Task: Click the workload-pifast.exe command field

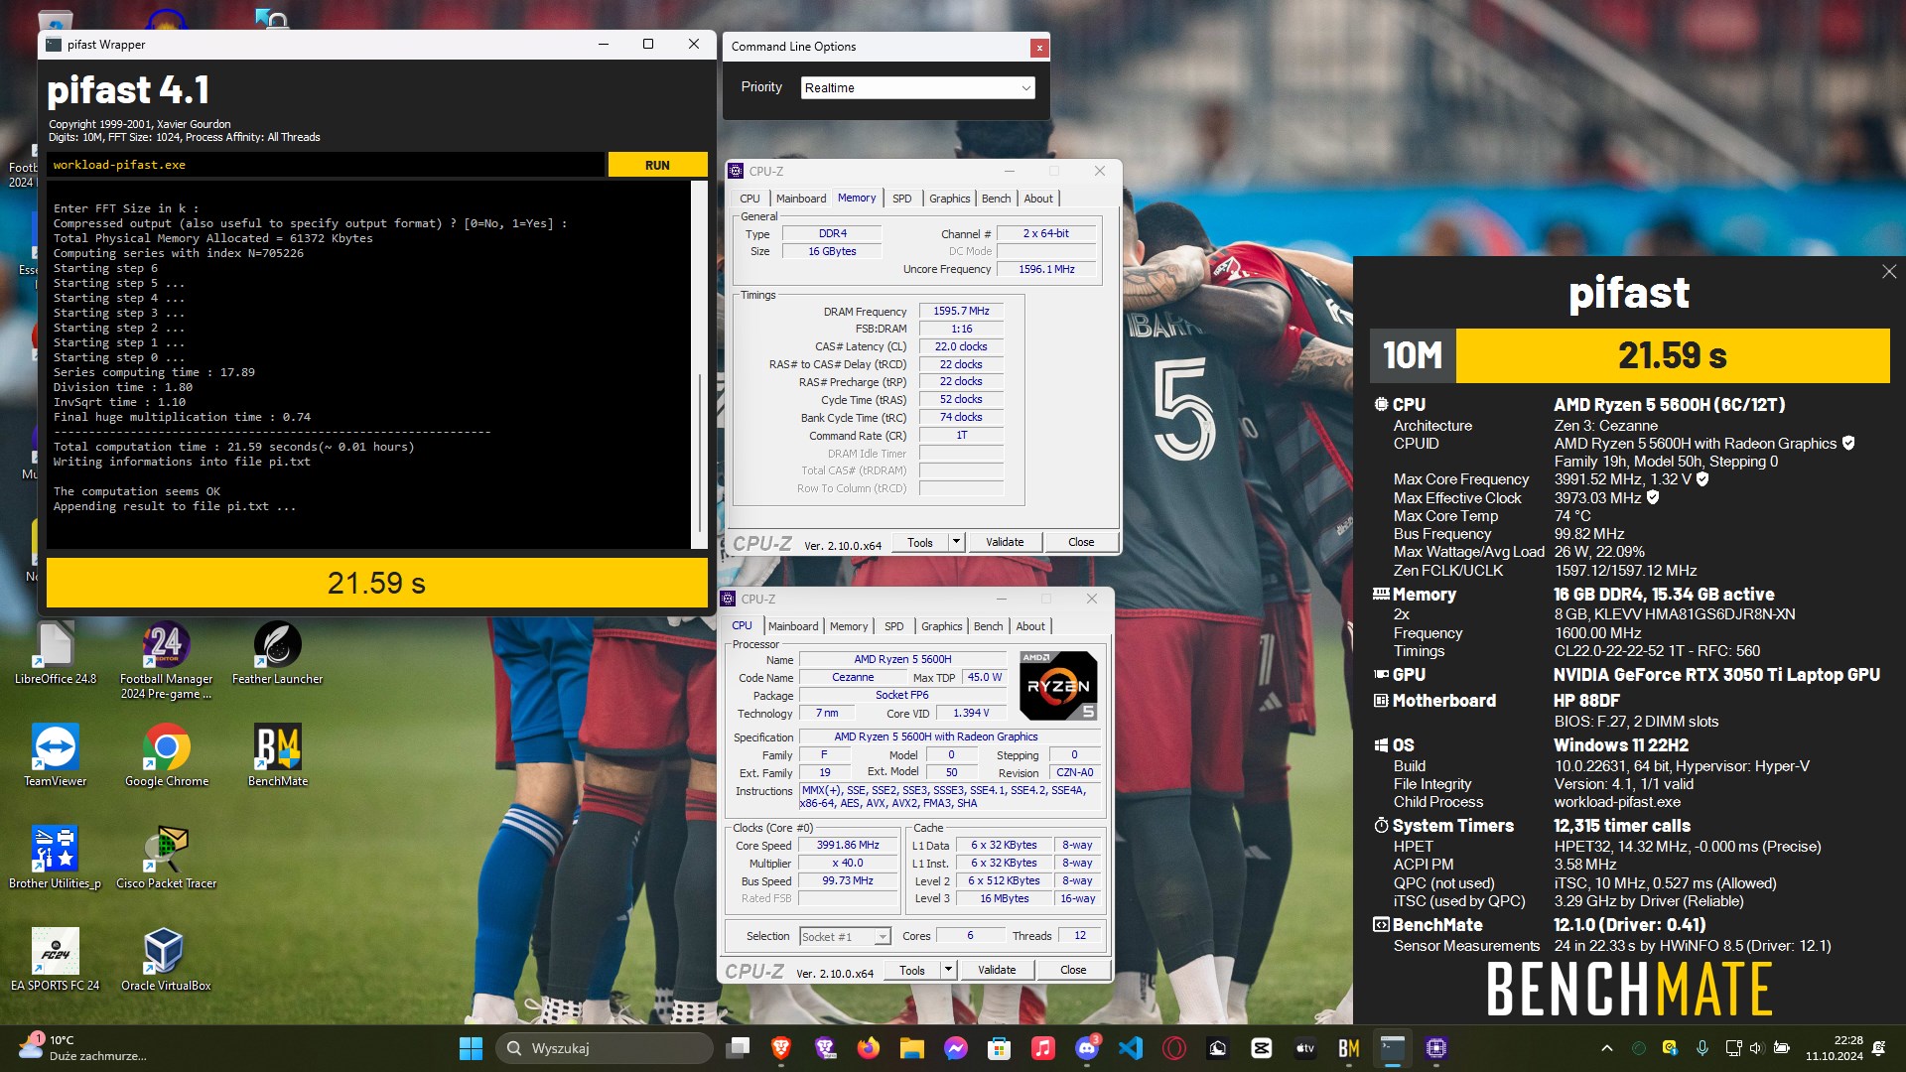Action: [x=327, y=165]
